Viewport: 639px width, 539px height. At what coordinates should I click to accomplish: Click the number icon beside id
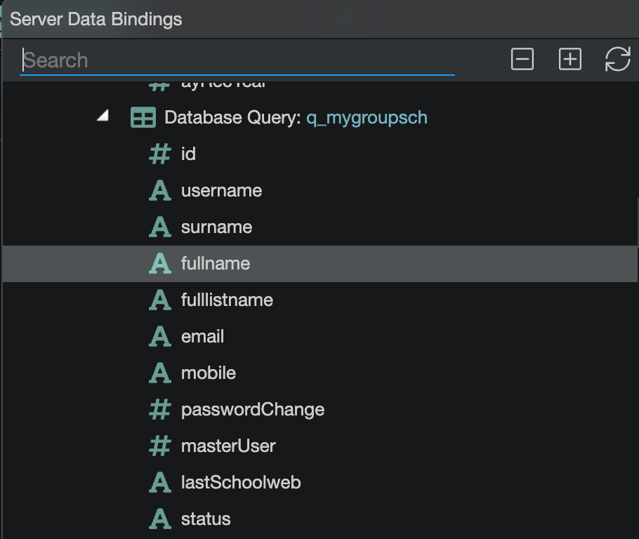[x=160, y=154]
